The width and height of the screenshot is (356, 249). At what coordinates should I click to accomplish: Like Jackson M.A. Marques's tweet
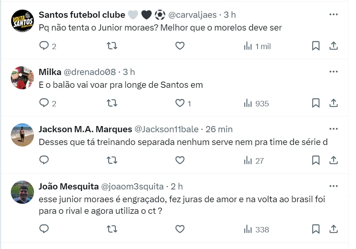point(180,160)
